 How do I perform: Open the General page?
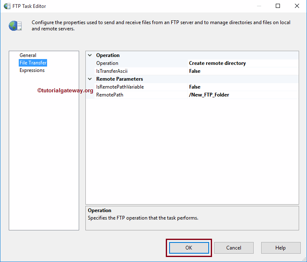pos(28,55)
